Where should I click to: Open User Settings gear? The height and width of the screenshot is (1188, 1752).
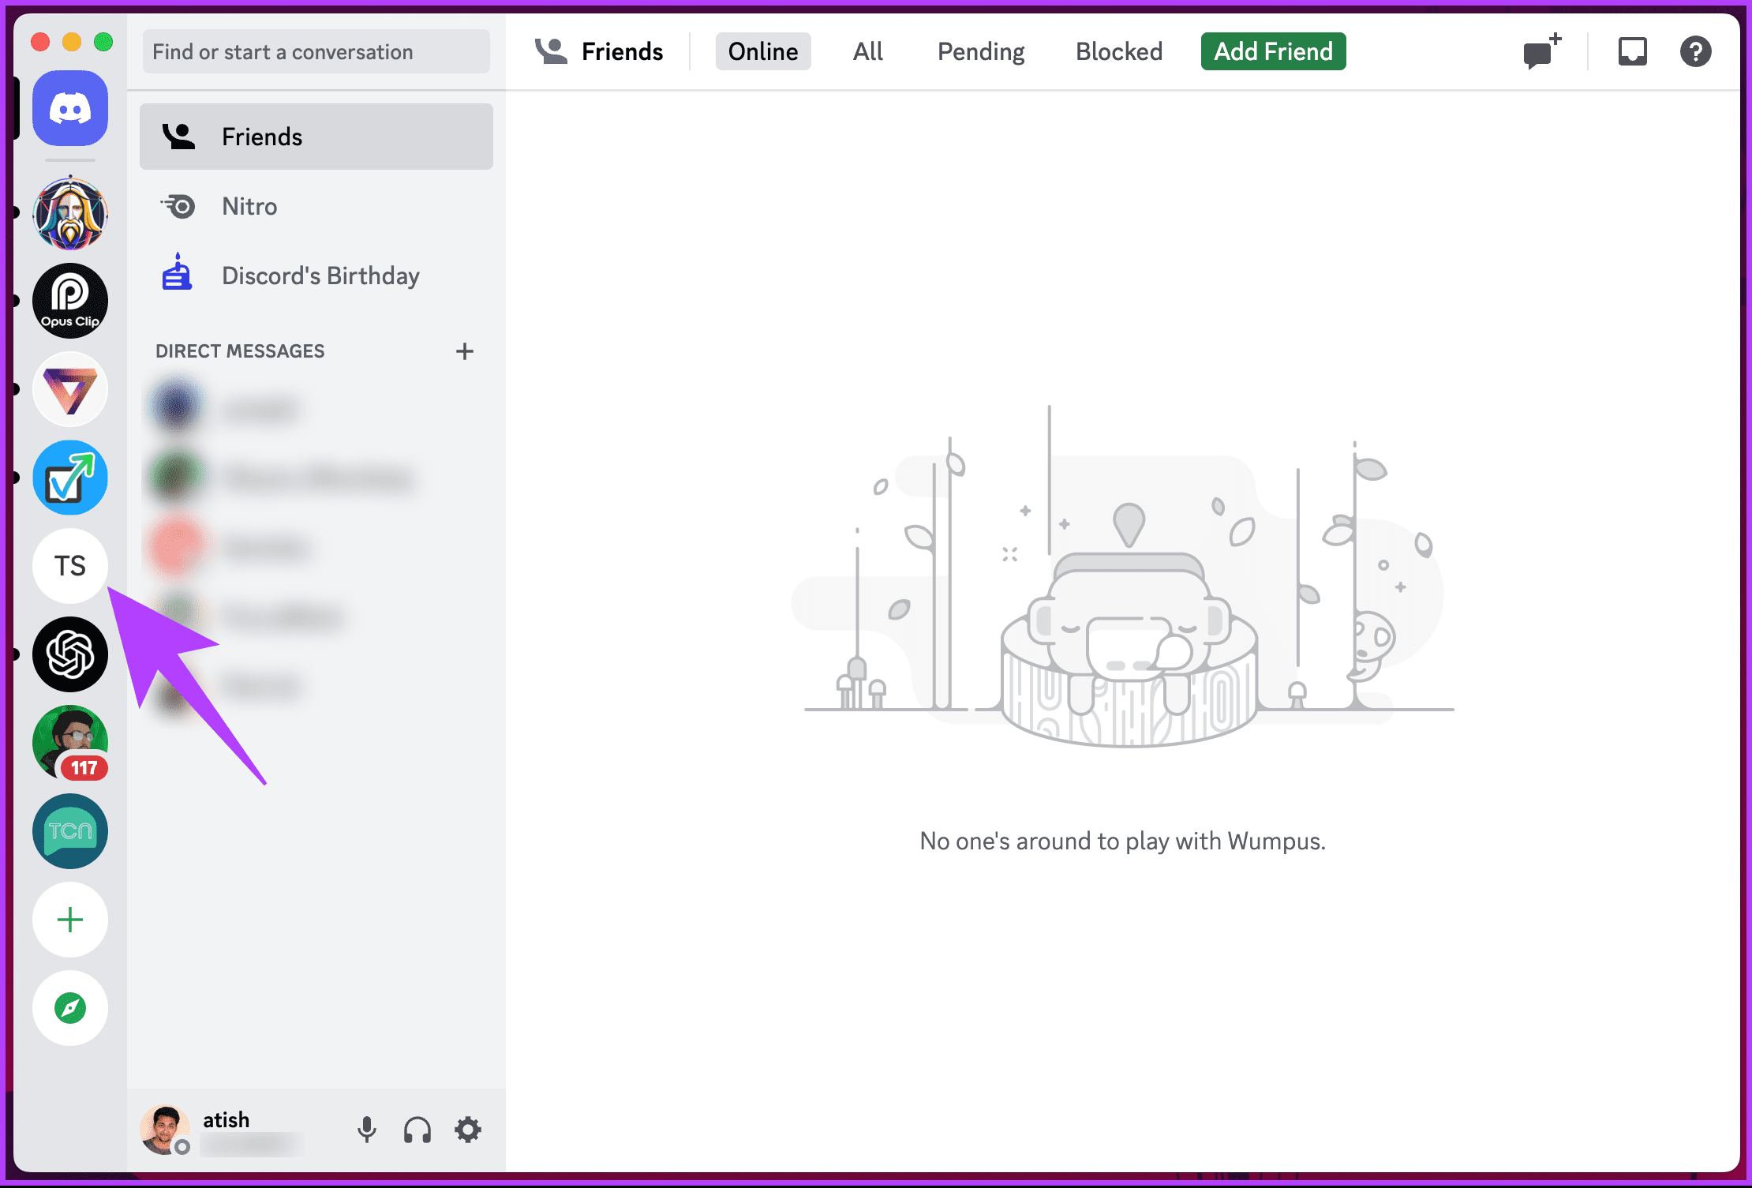468,1130
